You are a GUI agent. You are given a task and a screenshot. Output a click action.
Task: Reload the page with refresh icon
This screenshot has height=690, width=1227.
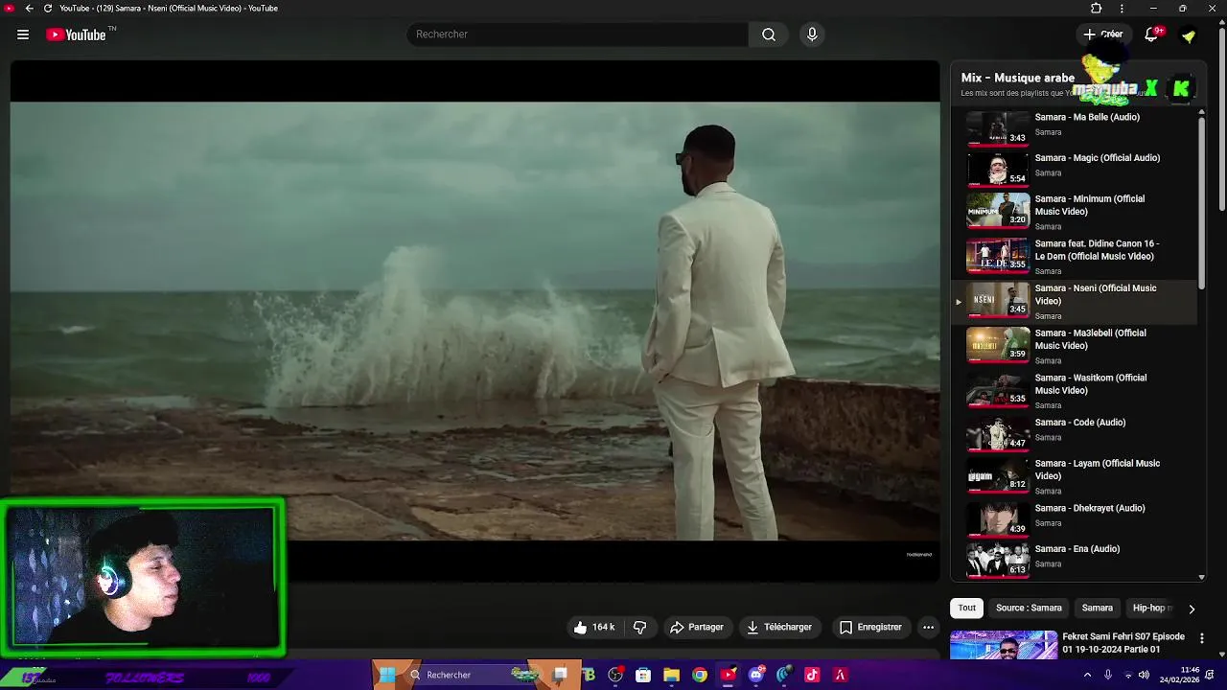pos(48,9)
